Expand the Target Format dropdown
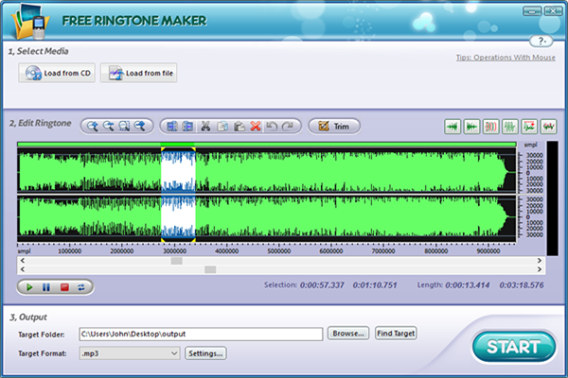 coord(174,353)
